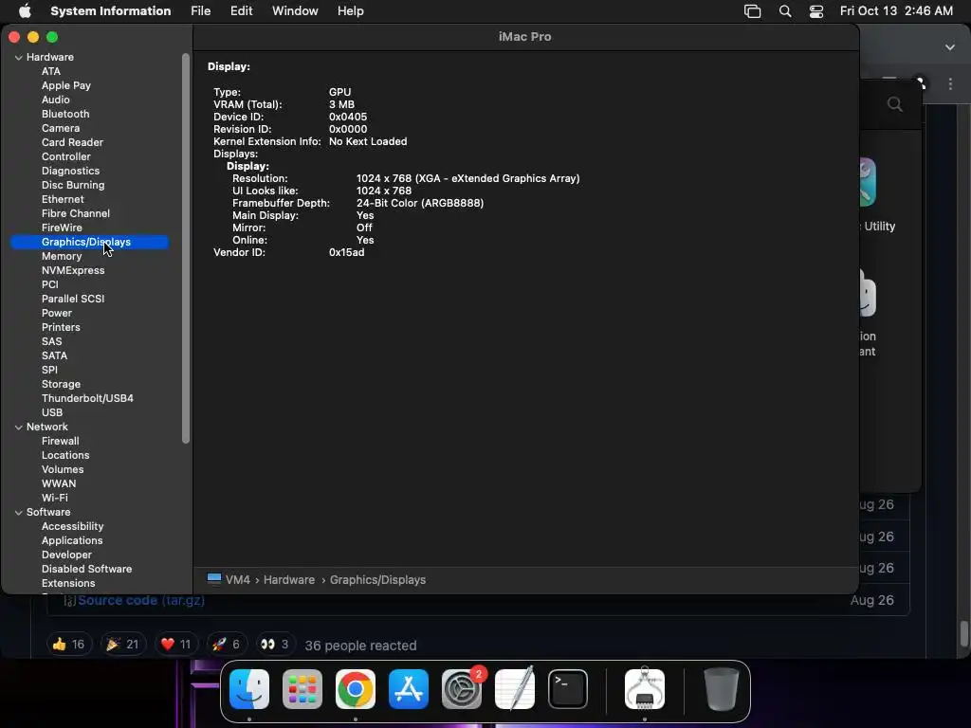Click the three-dot menu in background window
Image resolution: width=971 pixels, height=728 pixels.
click(950, 84)
